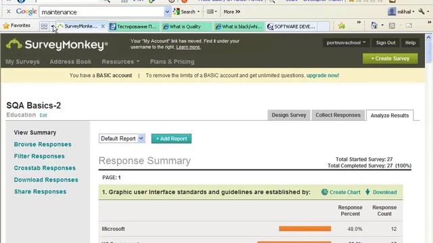Edit the survey category Education
The height and width of the screenshot is (243, 433).
(43, 115)
